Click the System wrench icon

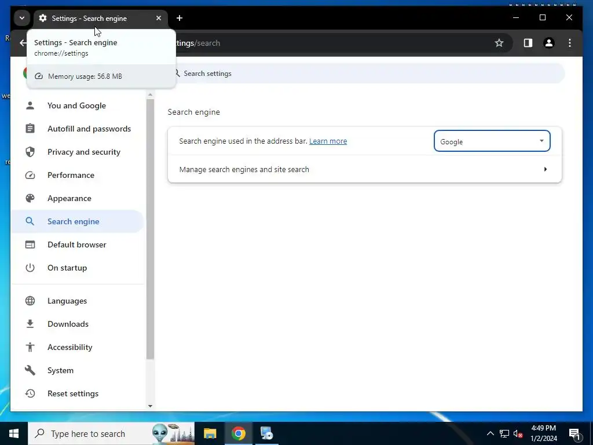[x=30, y=370]
